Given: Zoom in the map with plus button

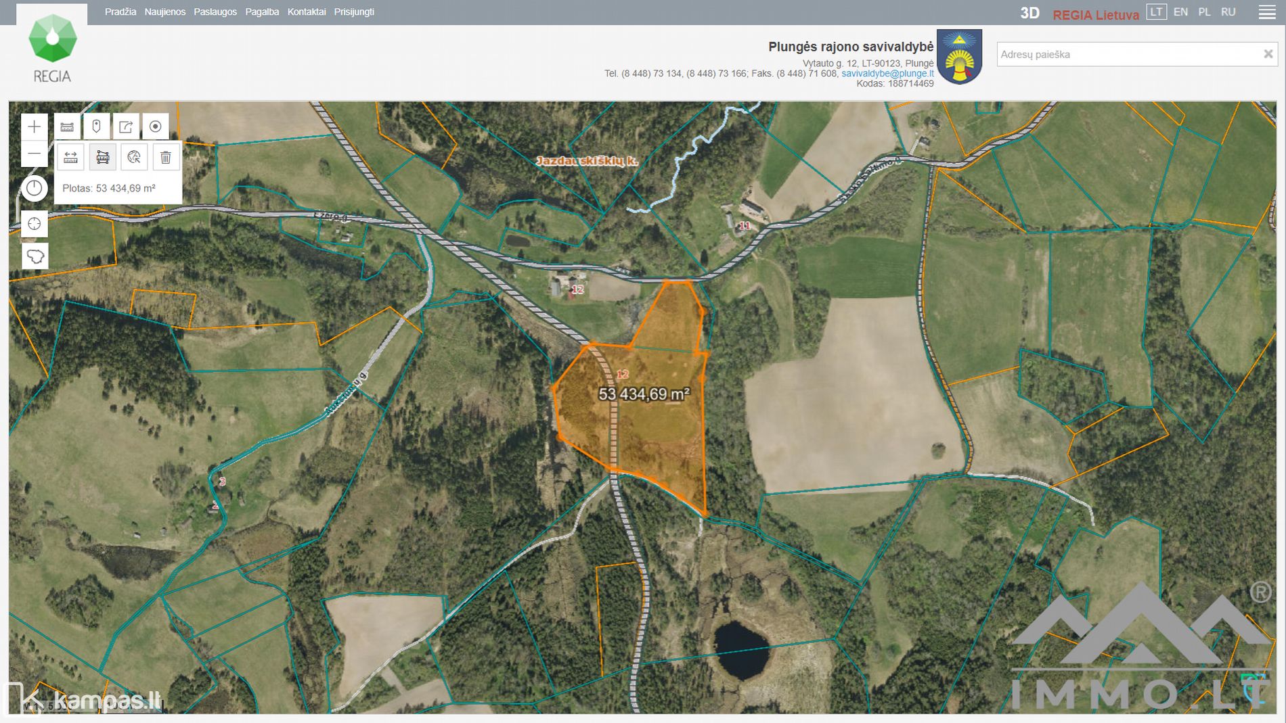Looking at the screenshot, I should click(x=35, y=126).
